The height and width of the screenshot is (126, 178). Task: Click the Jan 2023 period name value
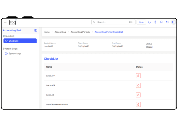48,47
